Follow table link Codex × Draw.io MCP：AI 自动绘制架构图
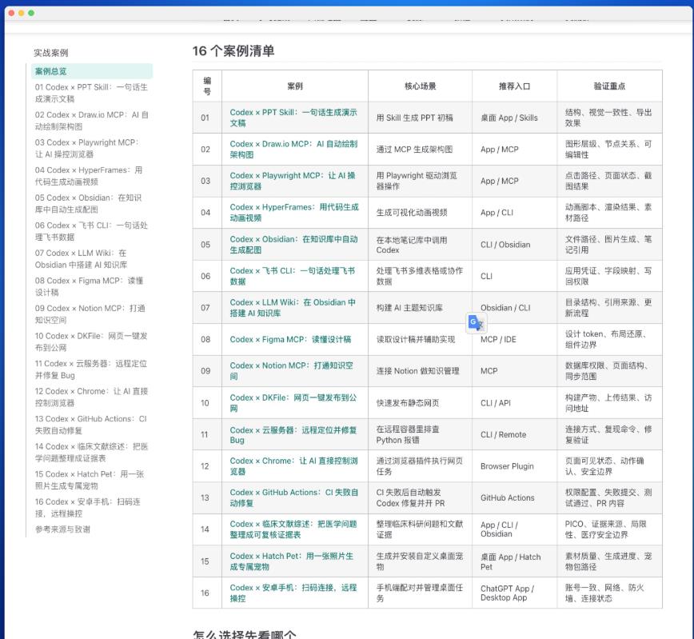The width and height of the screenshot is (694, 639). click(293, 150)
